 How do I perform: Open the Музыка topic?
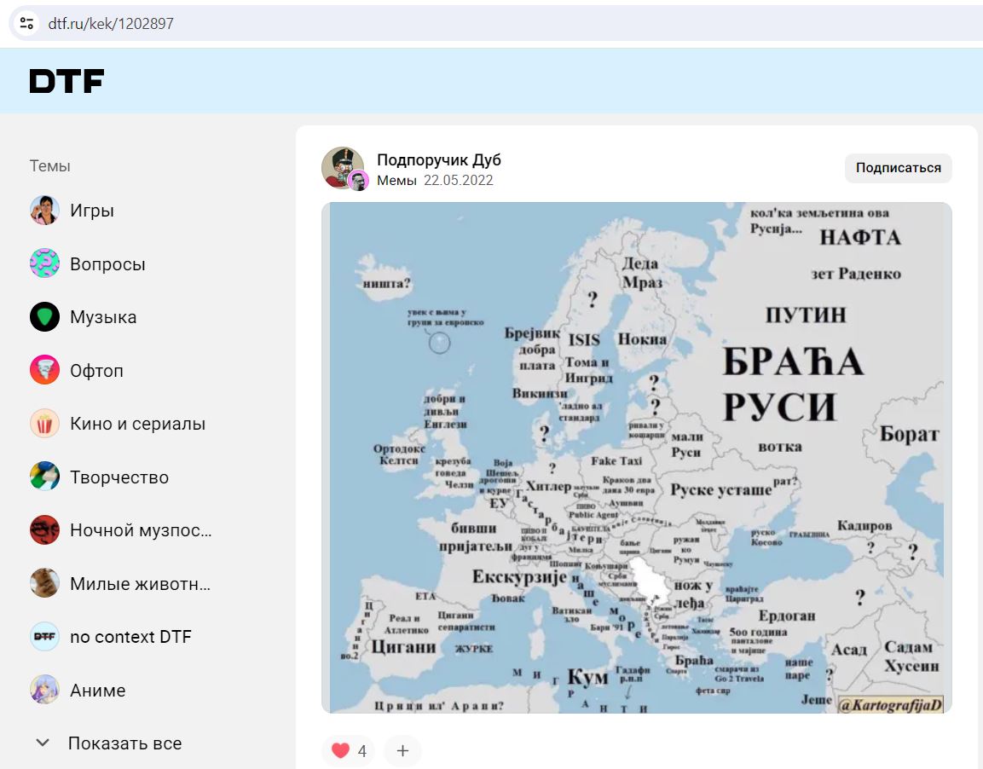103,317
